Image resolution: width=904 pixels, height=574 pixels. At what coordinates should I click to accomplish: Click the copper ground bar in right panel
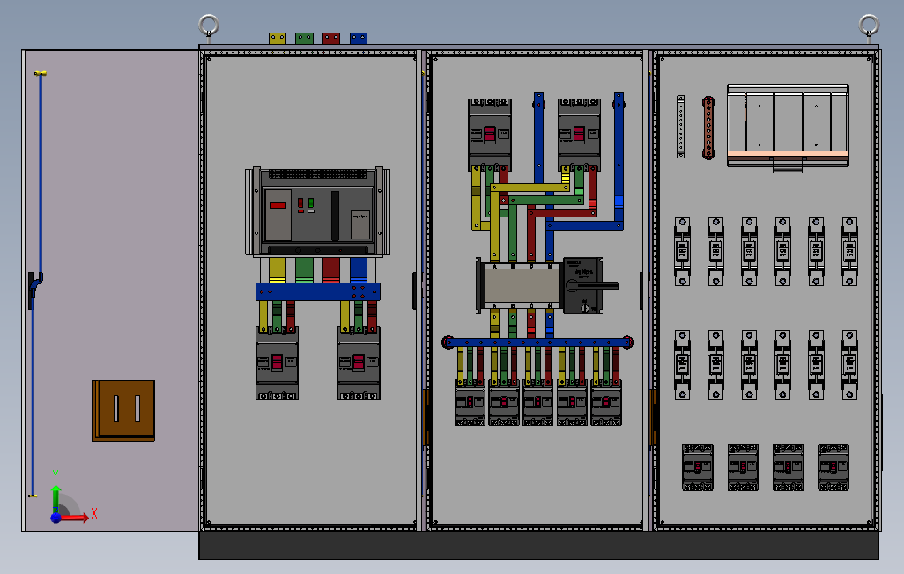[x=708, y=128]
